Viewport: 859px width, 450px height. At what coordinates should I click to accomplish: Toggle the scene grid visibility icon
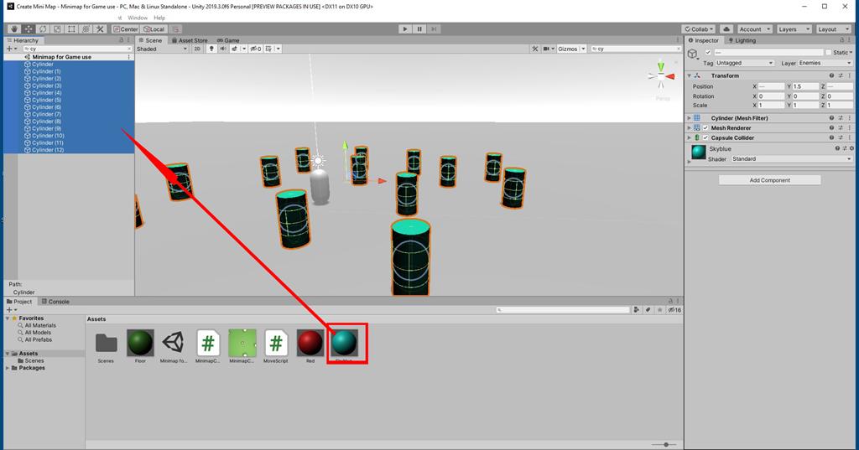(268, 49)
